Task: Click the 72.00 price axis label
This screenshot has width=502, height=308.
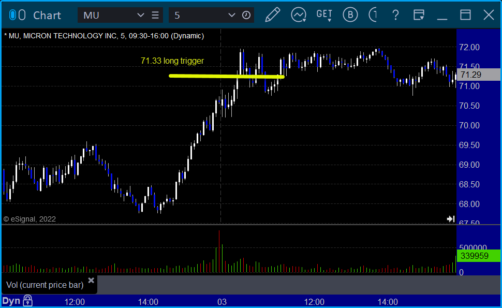Action: point(469,48)
